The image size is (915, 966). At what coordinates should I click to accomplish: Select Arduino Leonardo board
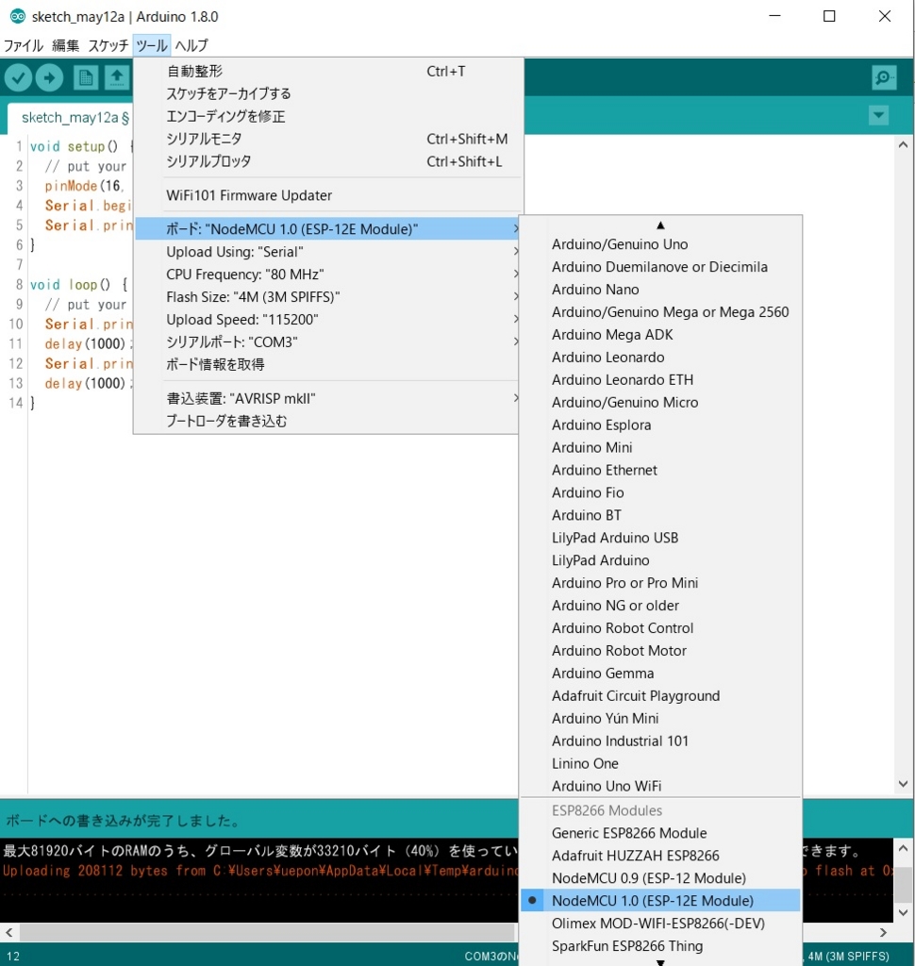(660, 358)
